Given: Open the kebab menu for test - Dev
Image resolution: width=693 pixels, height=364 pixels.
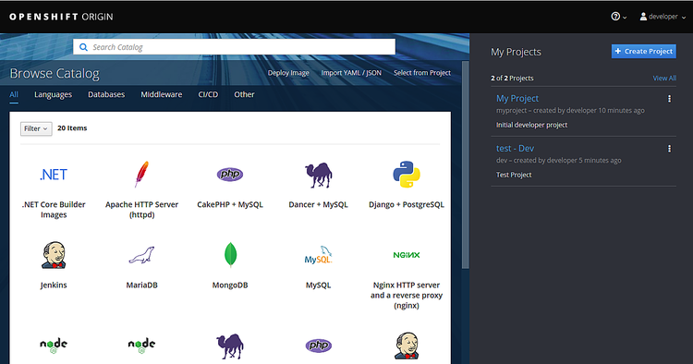Looking at the screenshot, I should 669,149.
